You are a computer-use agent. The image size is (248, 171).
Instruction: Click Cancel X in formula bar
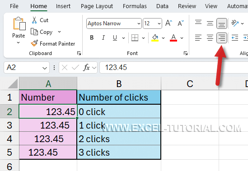tap(65, 68)
